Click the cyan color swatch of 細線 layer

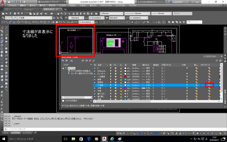pos(125,80)
